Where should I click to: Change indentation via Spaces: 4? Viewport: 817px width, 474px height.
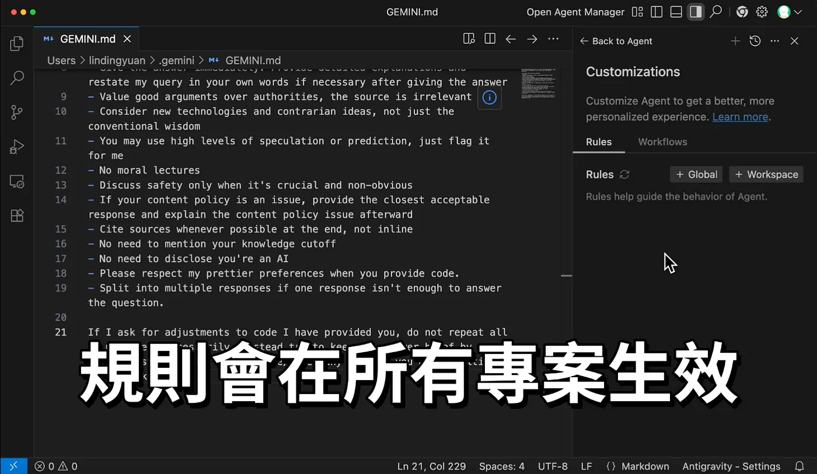pyautogui.click(x=502, y=466)
